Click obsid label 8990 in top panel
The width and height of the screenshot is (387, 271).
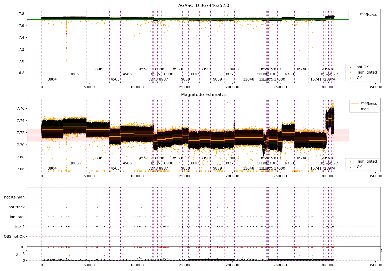pyautogui.click(x=205, y=69)
